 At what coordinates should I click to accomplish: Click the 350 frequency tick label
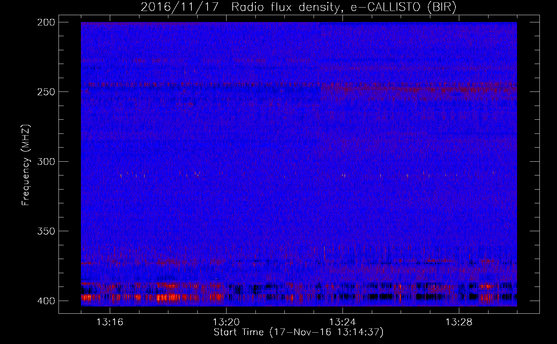pyautogui.click(x=46, y=231)
